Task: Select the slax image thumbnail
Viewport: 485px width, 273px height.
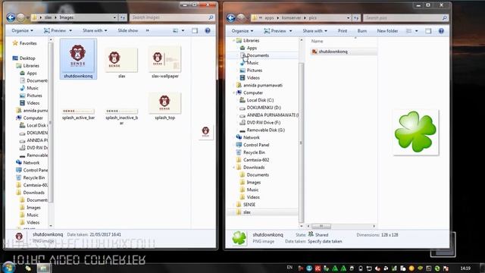Action: coord(121,62)
